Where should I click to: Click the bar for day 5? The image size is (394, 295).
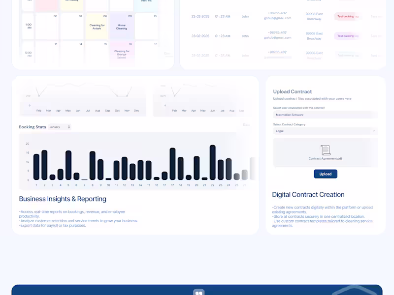pos(68,165)
